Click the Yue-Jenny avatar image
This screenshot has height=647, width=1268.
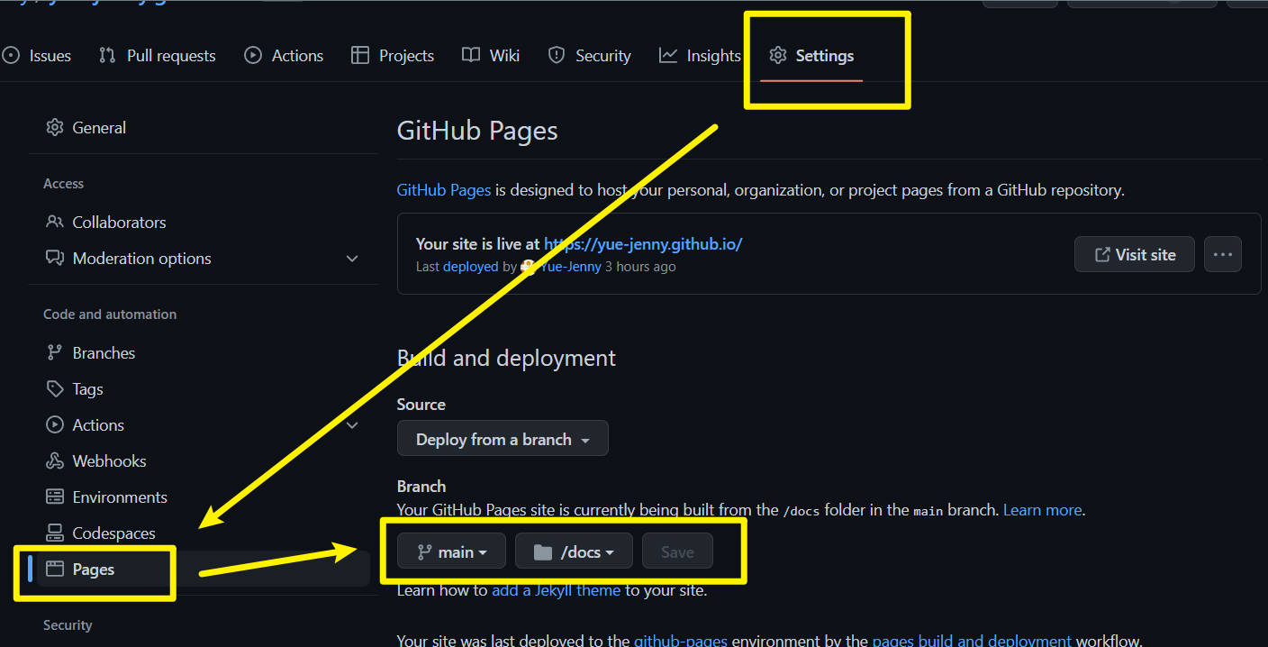pos(529,267)
